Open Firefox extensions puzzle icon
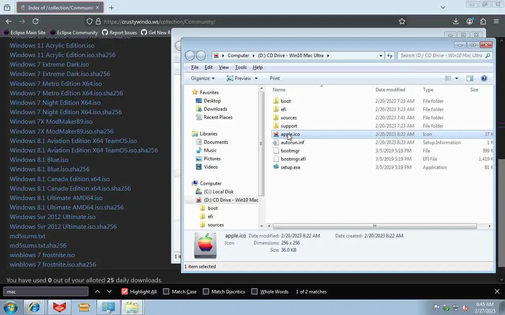 coord(483,21)
